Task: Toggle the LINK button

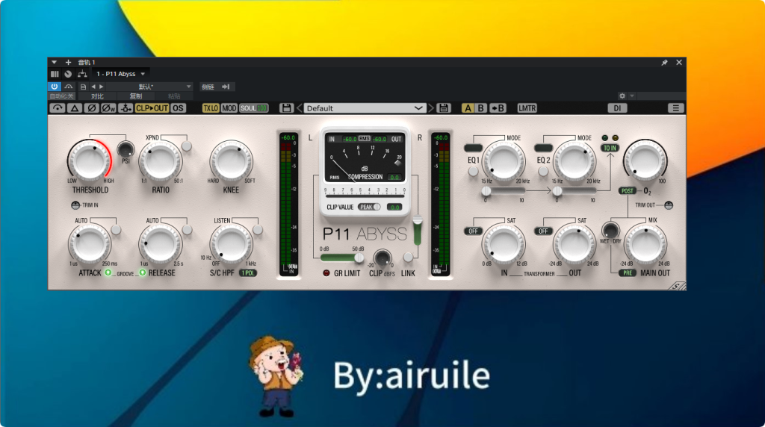Action: [x=408, y=257]
